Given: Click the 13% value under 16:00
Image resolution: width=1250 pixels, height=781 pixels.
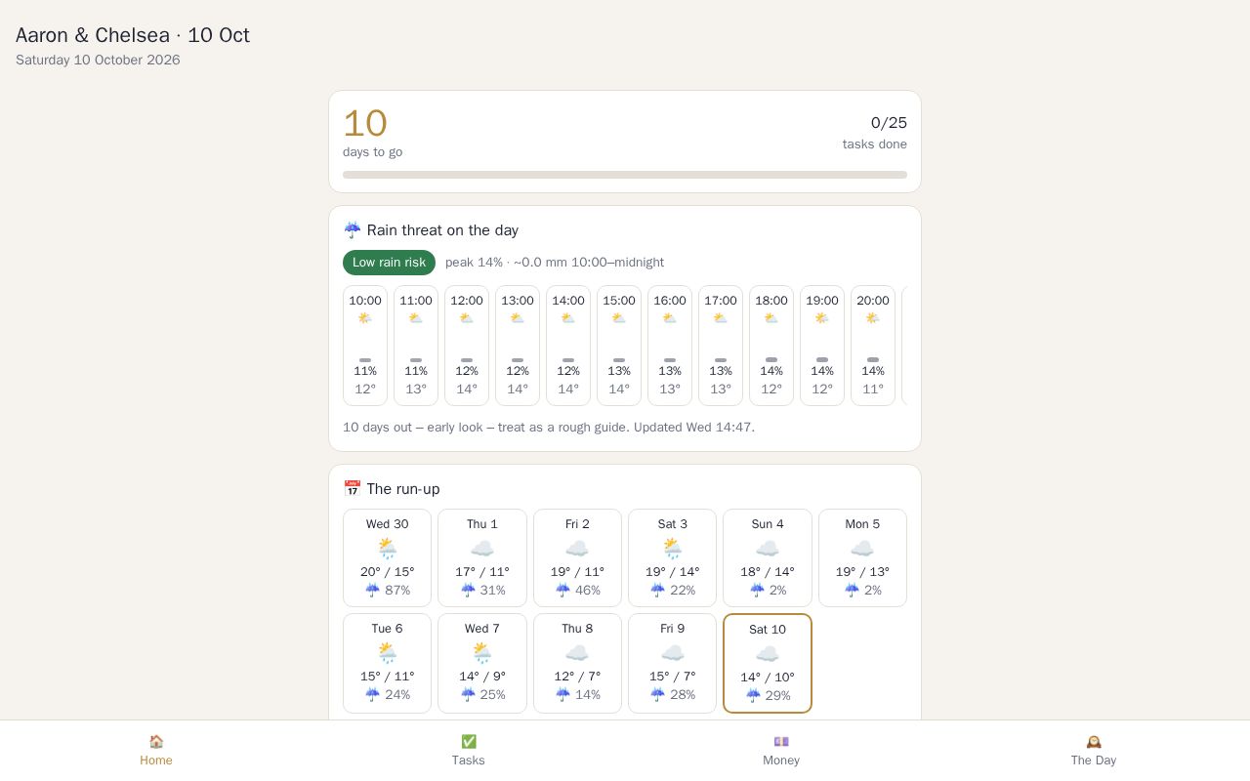Looking at the screenshot, I should [x=670, y=371].
